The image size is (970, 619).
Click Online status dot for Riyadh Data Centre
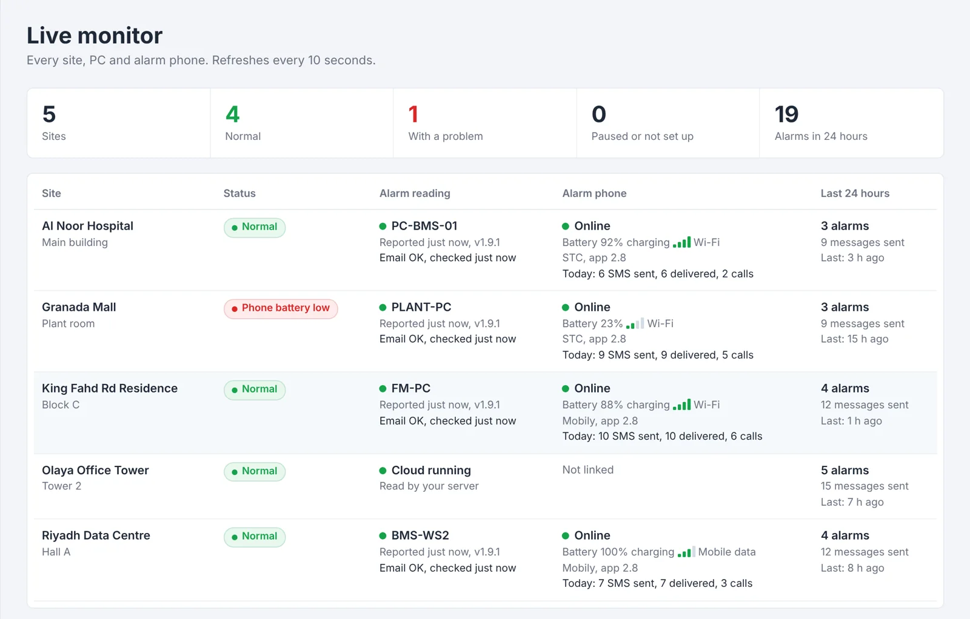[x=566, y=535]
